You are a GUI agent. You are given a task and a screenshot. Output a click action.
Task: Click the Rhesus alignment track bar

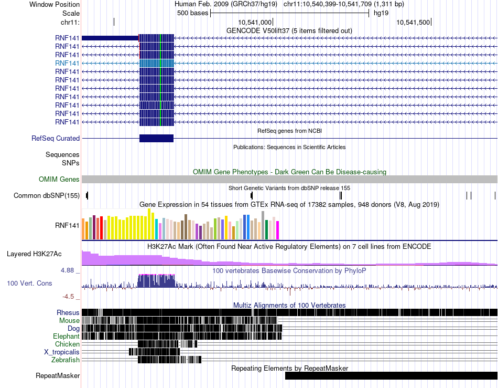pos(289,312)
